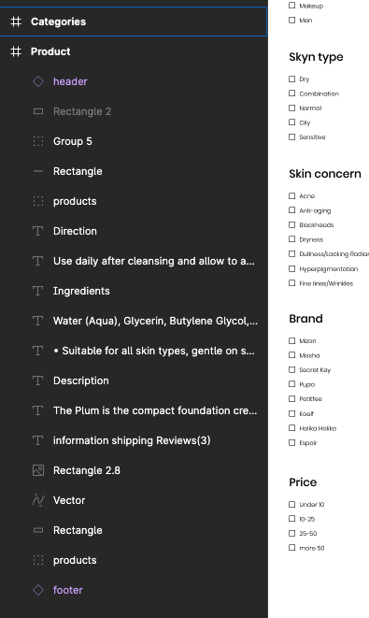Image resolution: width=369 pixels, height=618 pixels.
Task: Enable the Pupa brand checkbox
Action: tap(291, 384)
